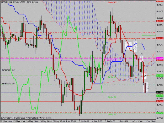The width and height of the screenshot is (164, 123).
Task: Click the 1 Jun 20:00 time label
Action: [71, 121]
